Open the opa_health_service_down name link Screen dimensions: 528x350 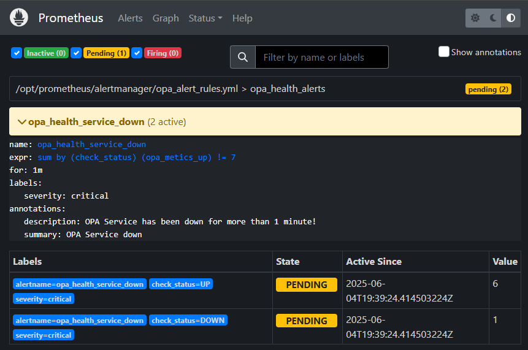point(91,145)
